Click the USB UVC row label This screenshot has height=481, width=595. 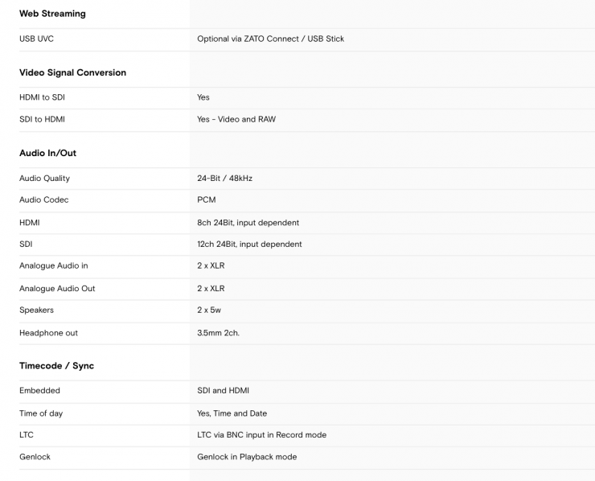tap(36, 39)
